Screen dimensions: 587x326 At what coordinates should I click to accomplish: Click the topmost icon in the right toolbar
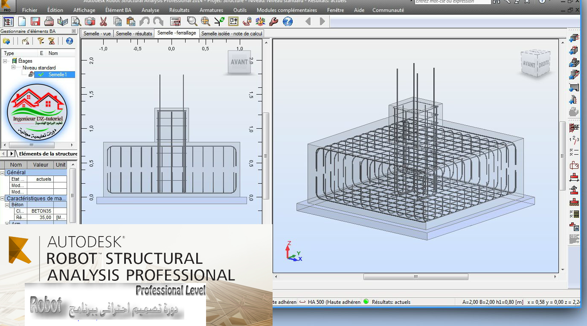click(574, 38)
